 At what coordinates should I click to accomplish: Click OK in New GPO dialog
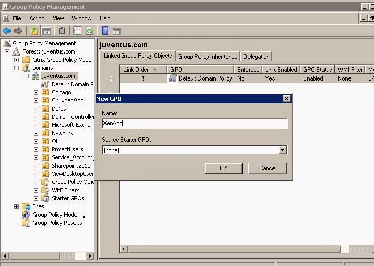223,168
